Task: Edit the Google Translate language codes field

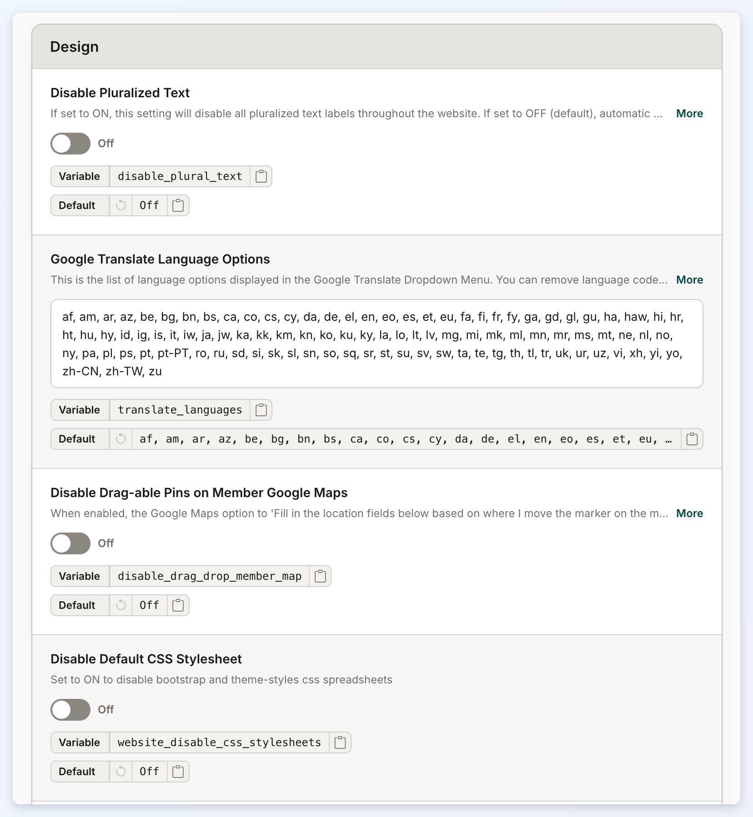Action: coord(377,344)
